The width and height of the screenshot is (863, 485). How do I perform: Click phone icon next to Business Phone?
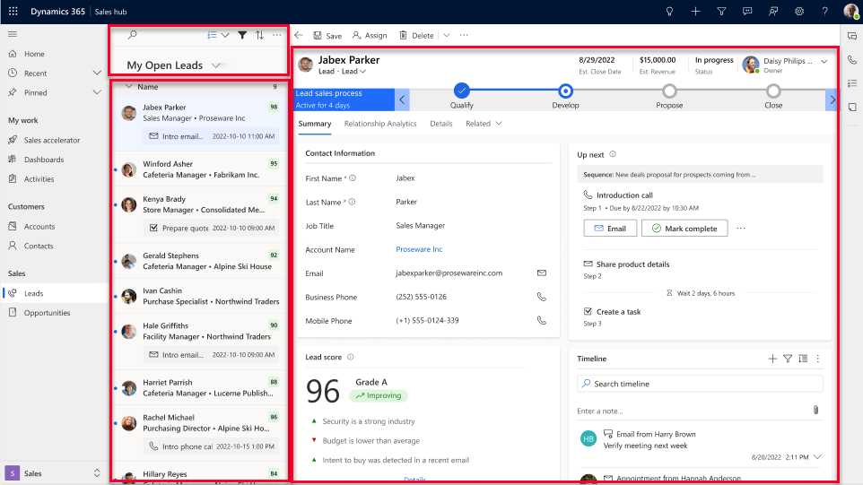coord(542,297)
